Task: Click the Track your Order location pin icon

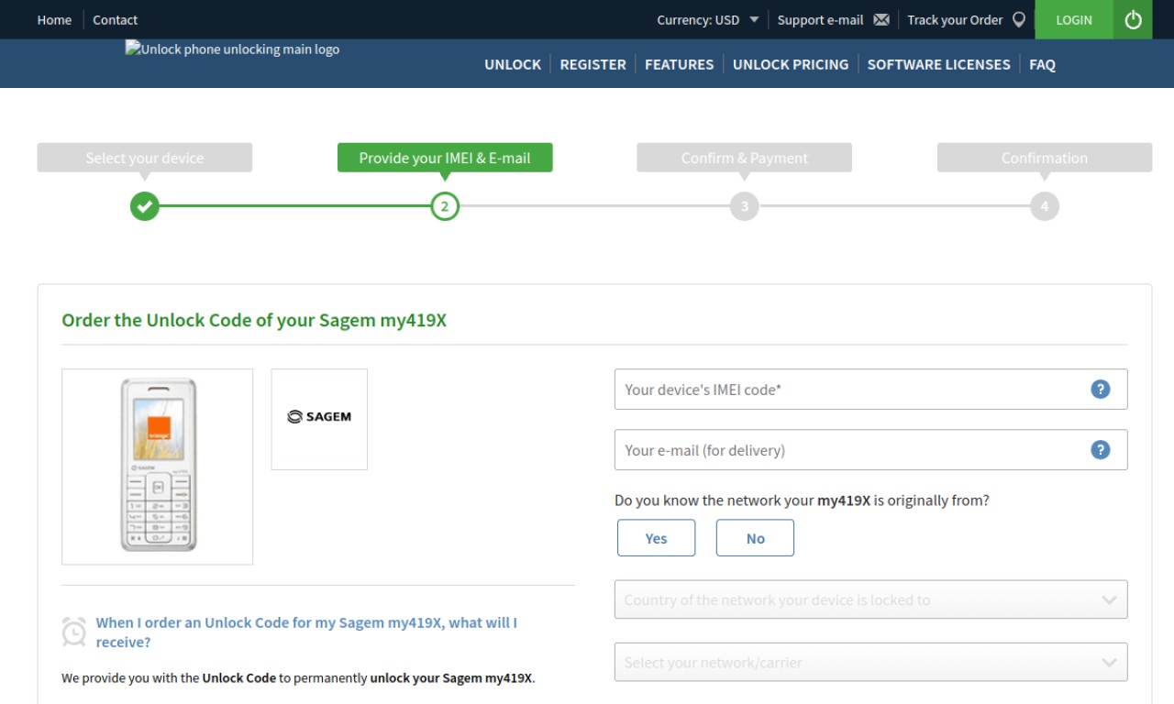Action: point(1018,20)
